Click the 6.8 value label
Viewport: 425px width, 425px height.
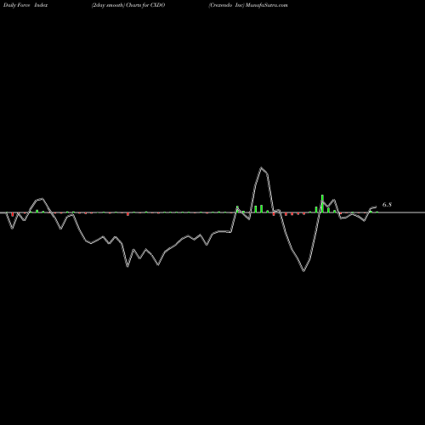[387, 205]
